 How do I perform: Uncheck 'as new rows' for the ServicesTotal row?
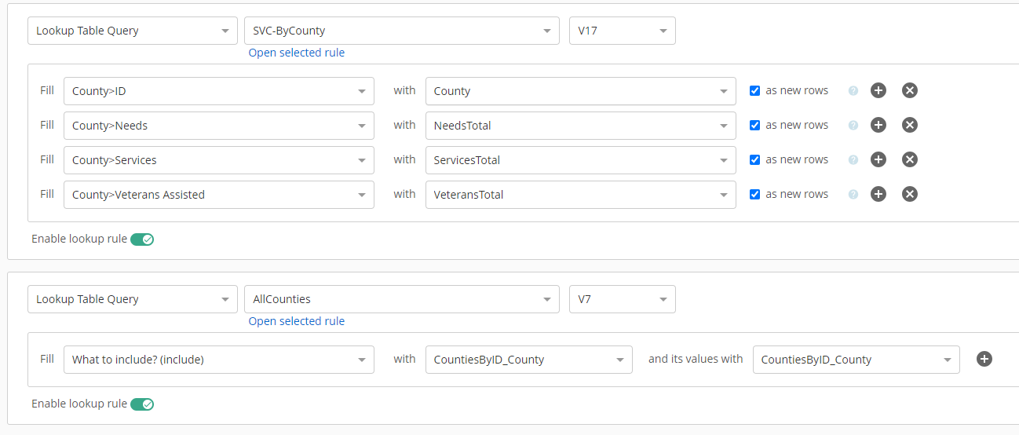coord(754,159)
